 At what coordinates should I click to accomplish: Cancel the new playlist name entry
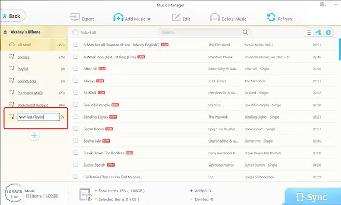pos(63,117)
